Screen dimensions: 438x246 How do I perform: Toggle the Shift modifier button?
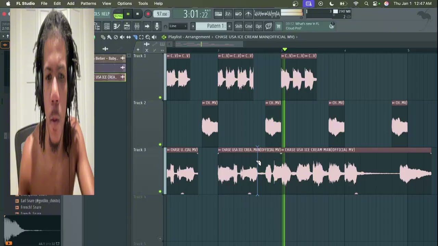[x=239, y=26]
